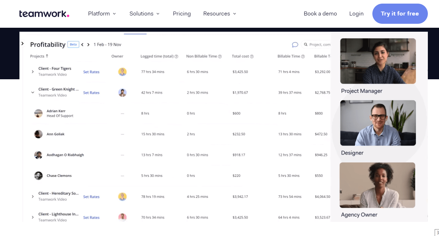The image size is (439, 236).
Task: Open the Resources dropdown menu
Action: (x=220, y=14)
